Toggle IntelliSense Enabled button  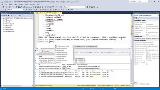[43, 9]
